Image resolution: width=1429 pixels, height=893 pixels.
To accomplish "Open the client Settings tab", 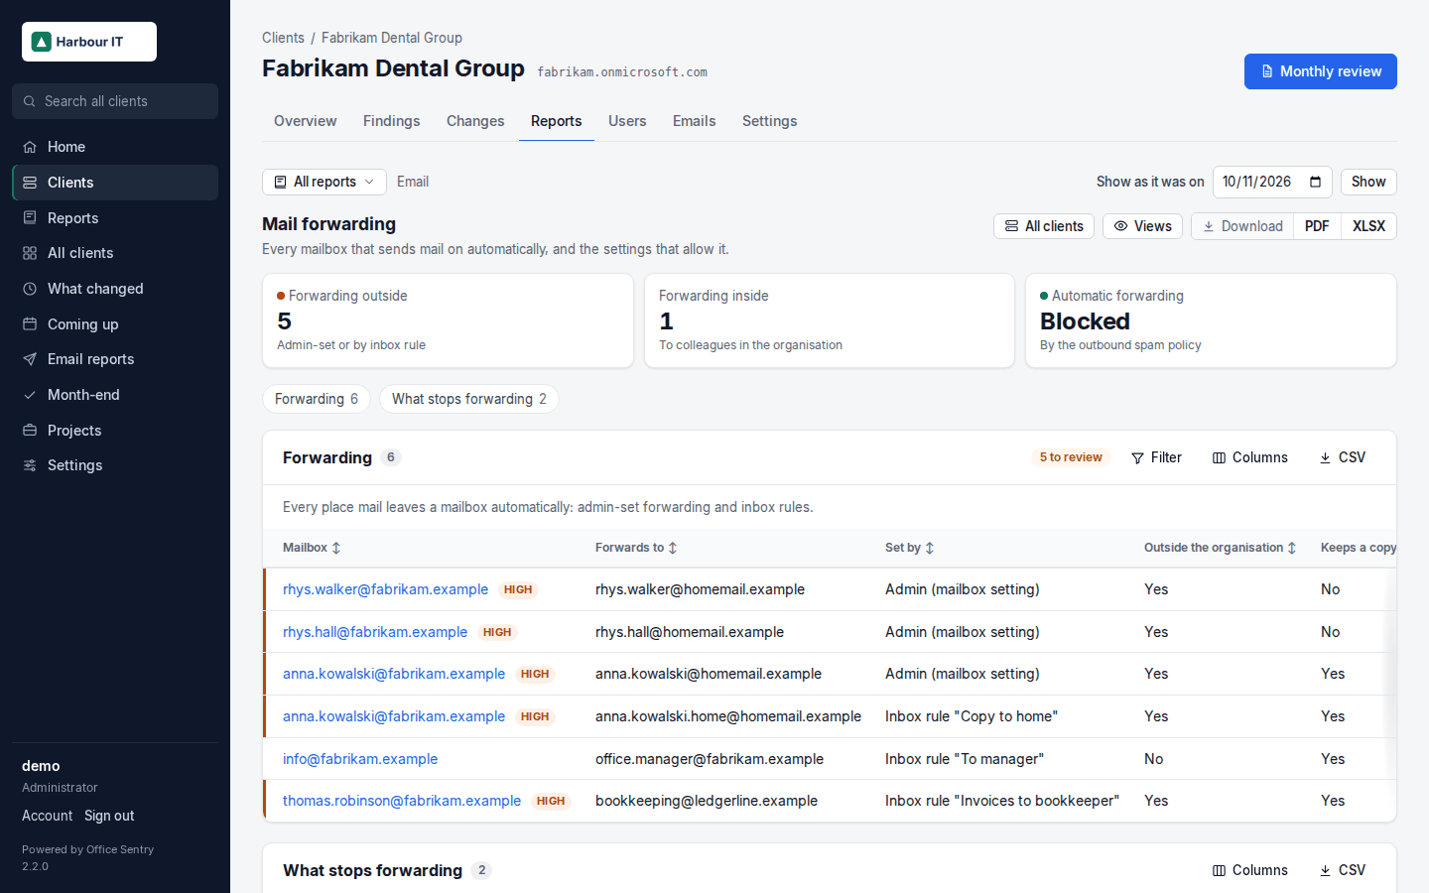I will pos(770,121).
